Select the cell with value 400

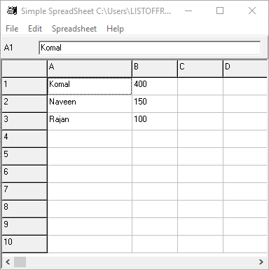pyautogui.click(x=155, y=86)
